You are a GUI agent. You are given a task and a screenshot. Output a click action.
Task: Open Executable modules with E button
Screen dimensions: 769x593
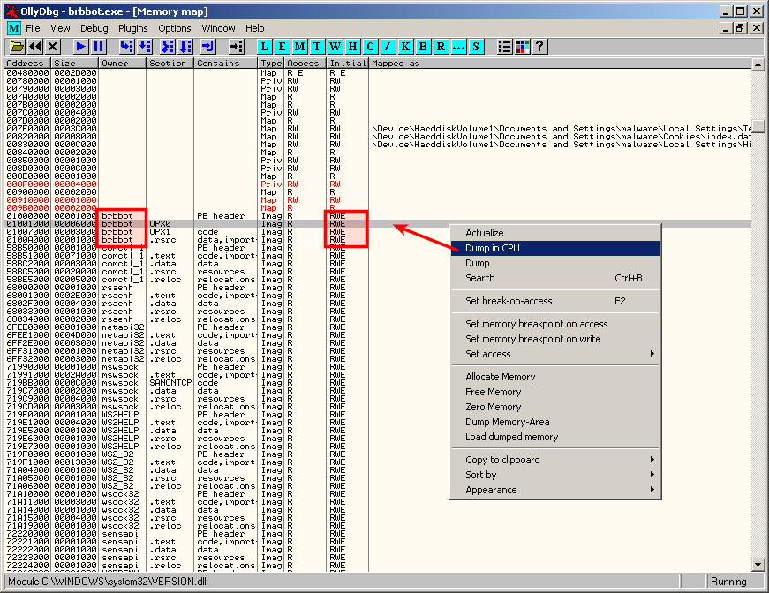pyautogui.click(x=283, y=46)
